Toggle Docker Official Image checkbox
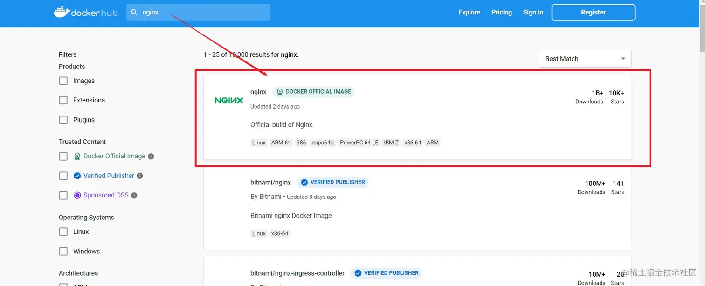 coord(63,157)
